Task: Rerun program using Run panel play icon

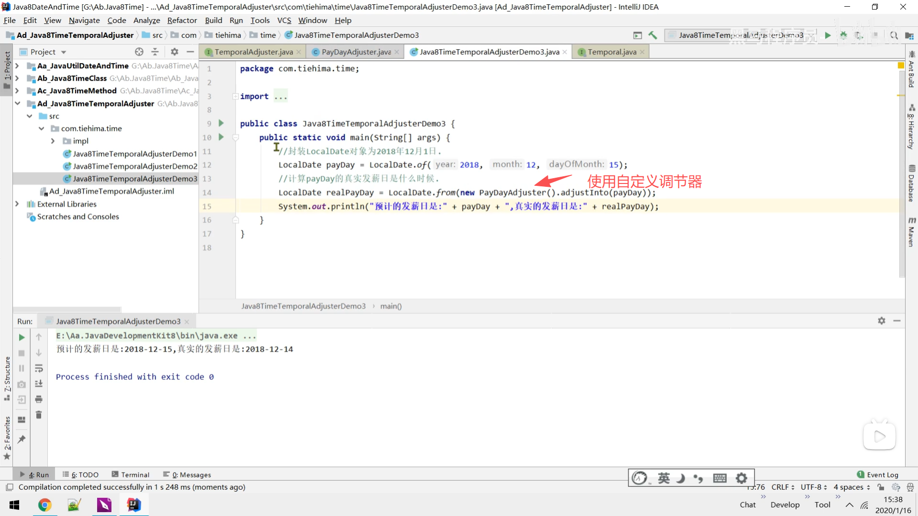Action: tap(22, 337)
